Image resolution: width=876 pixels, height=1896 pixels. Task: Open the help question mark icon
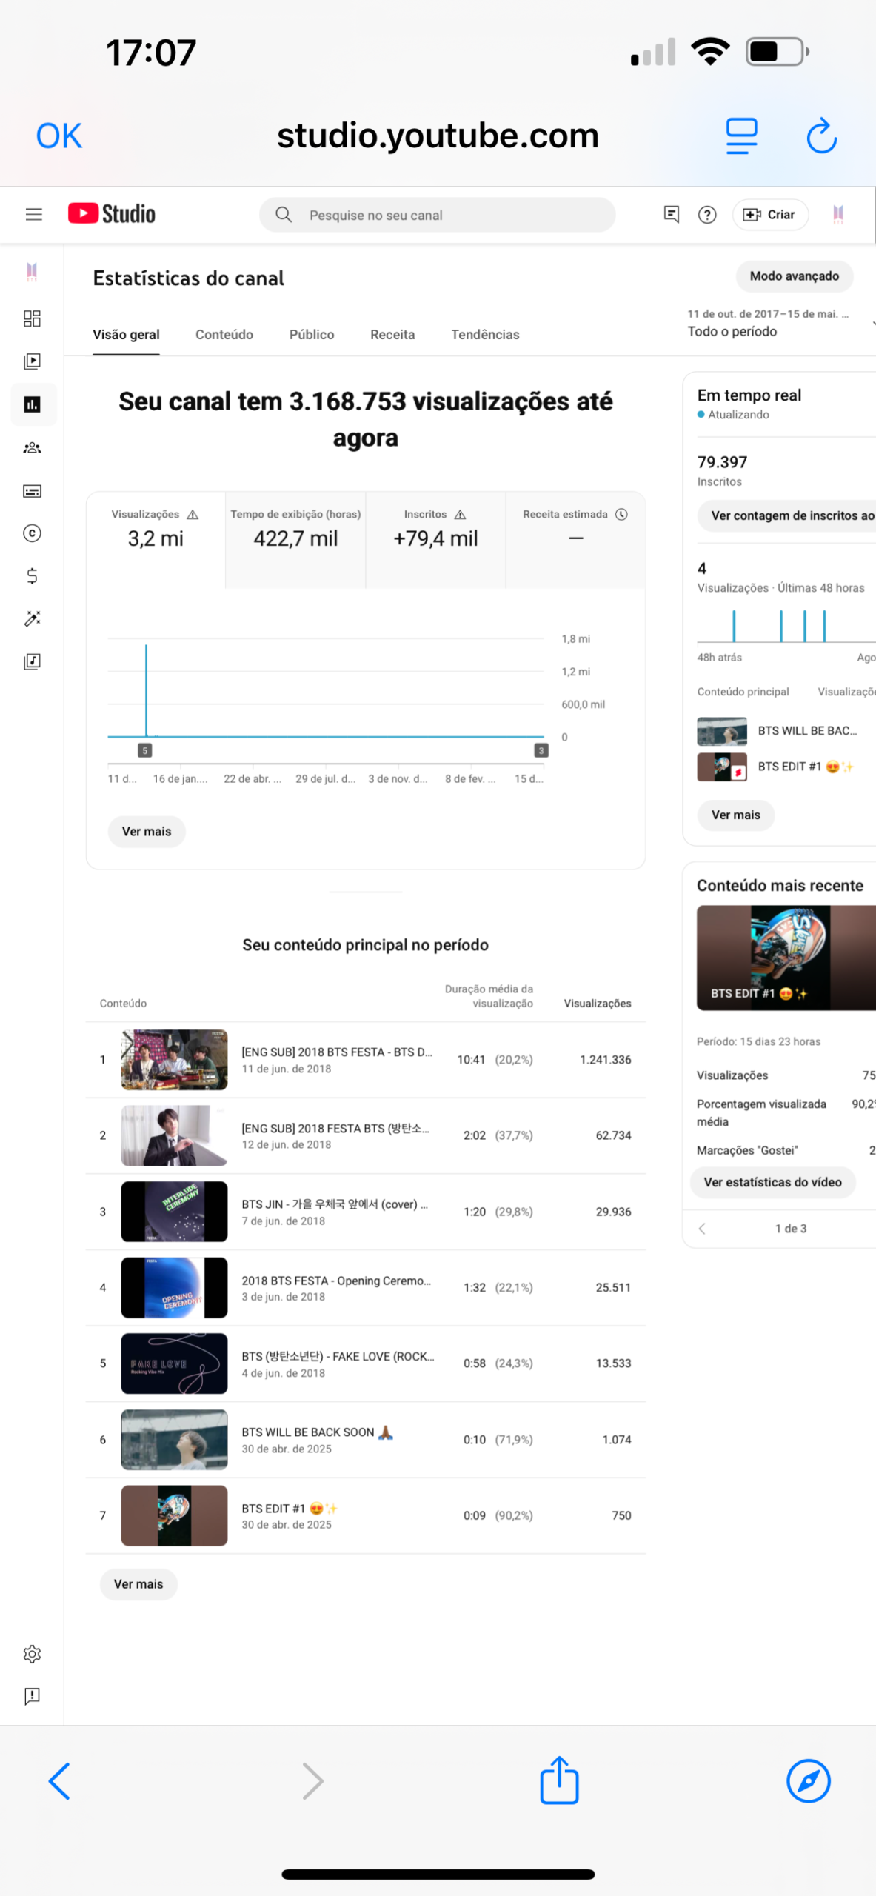coord(707,215)
